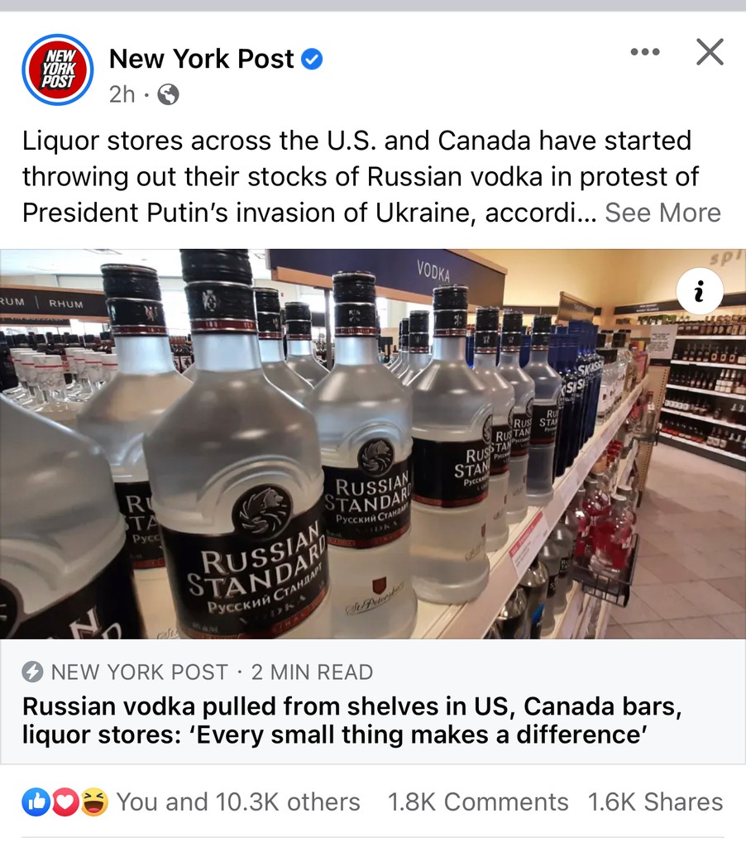Click the instant article lightning bolt icon
The height and width of the screenshot is (847, 746).
click(x=32, y=672)
